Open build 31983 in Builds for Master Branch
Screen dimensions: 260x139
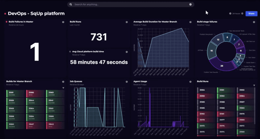(x=55, y=94)
